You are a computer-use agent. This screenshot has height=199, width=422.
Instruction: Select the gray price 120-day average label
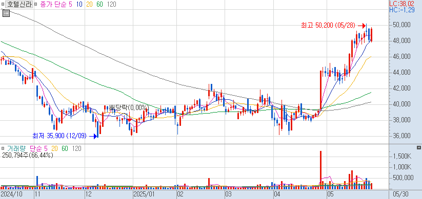click(111, 4)
